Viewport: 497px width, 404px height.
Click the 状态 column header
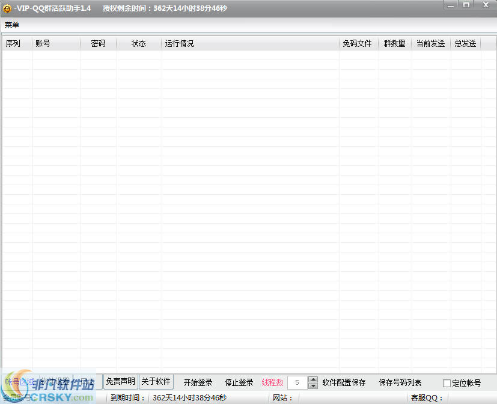click(x=139, y=43)
